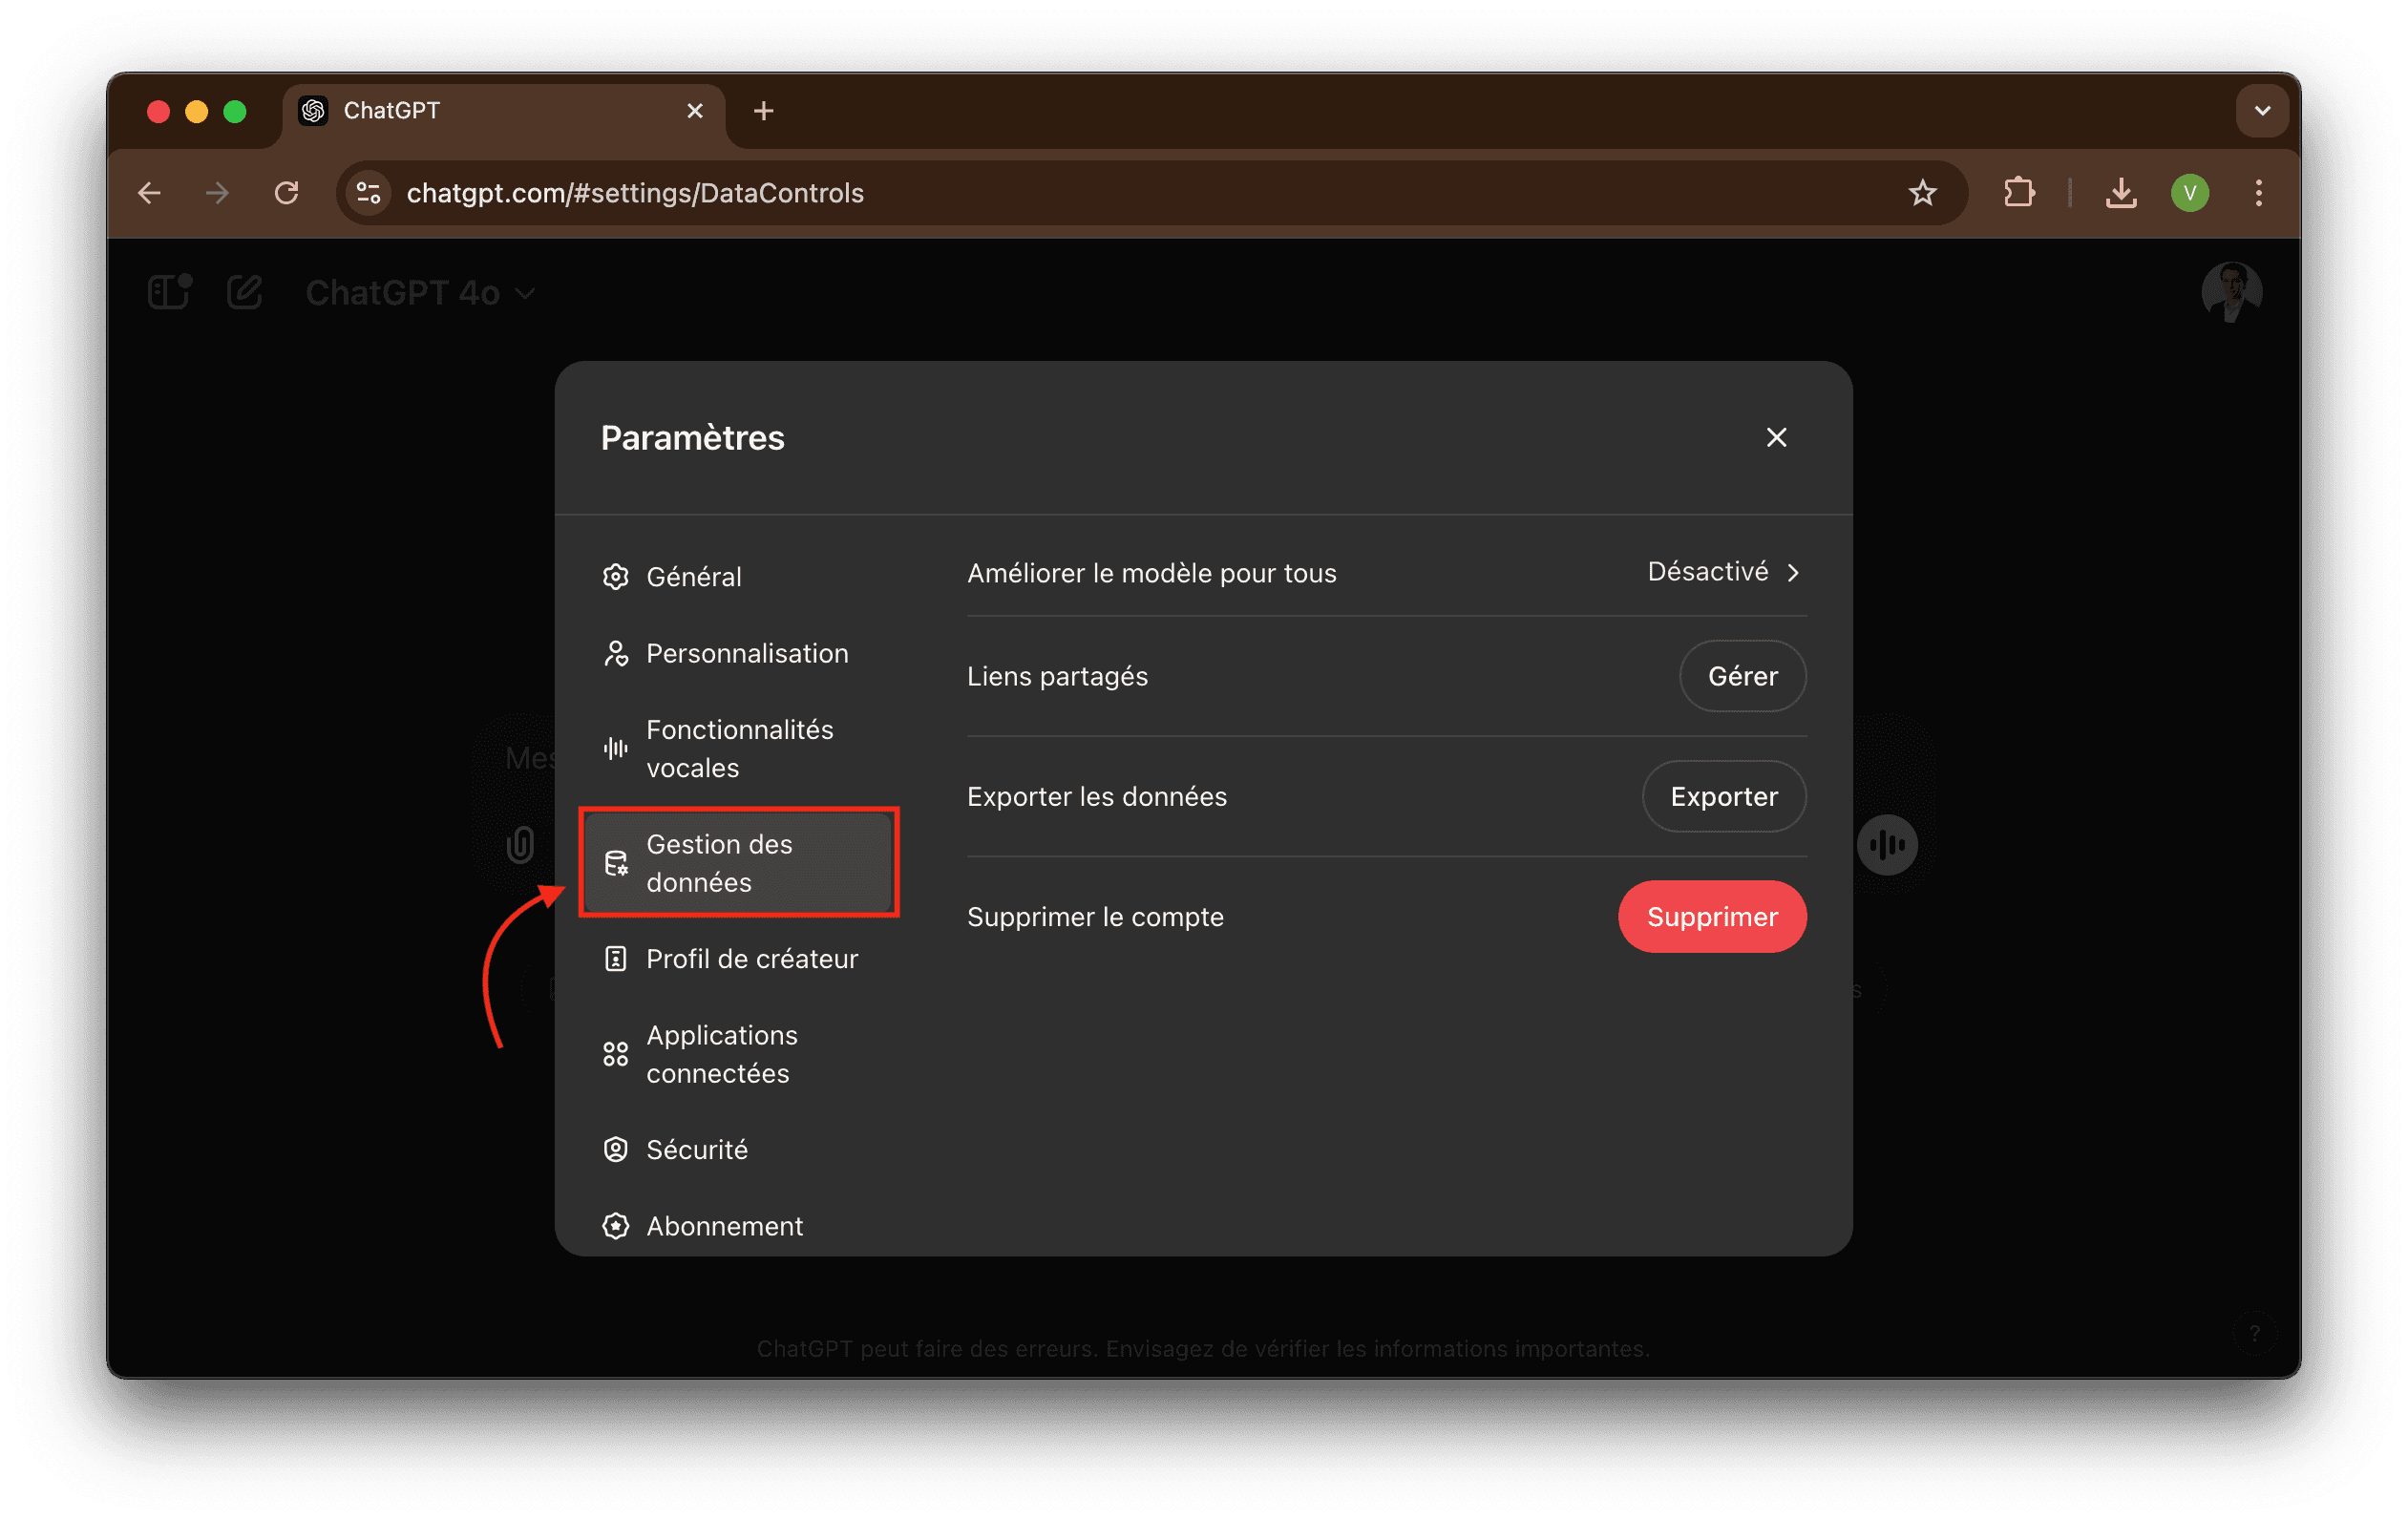Open the downloads icon in toolbar
This screenshot has width=2408, height=1520.
click(x=2121, y=193)
